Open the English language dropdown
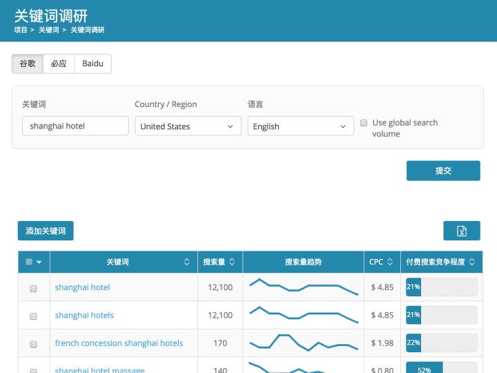 [300, 126]
